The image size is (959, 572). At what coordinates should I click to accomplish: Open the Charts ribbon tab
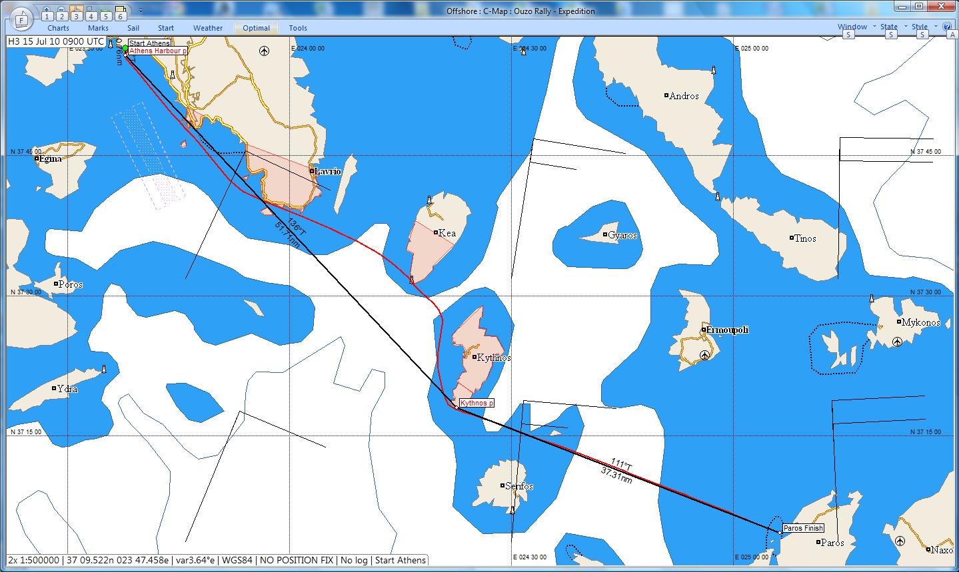pos(59,28)
